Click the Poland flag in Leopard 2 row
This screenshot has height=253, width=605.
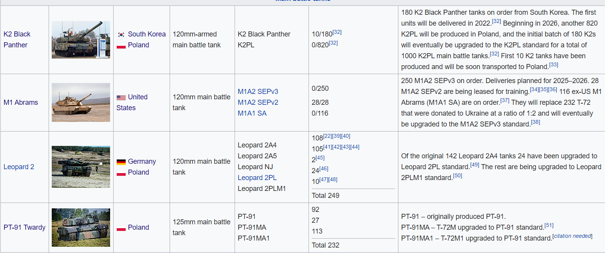pyautogui.click(x=121, y=173)
